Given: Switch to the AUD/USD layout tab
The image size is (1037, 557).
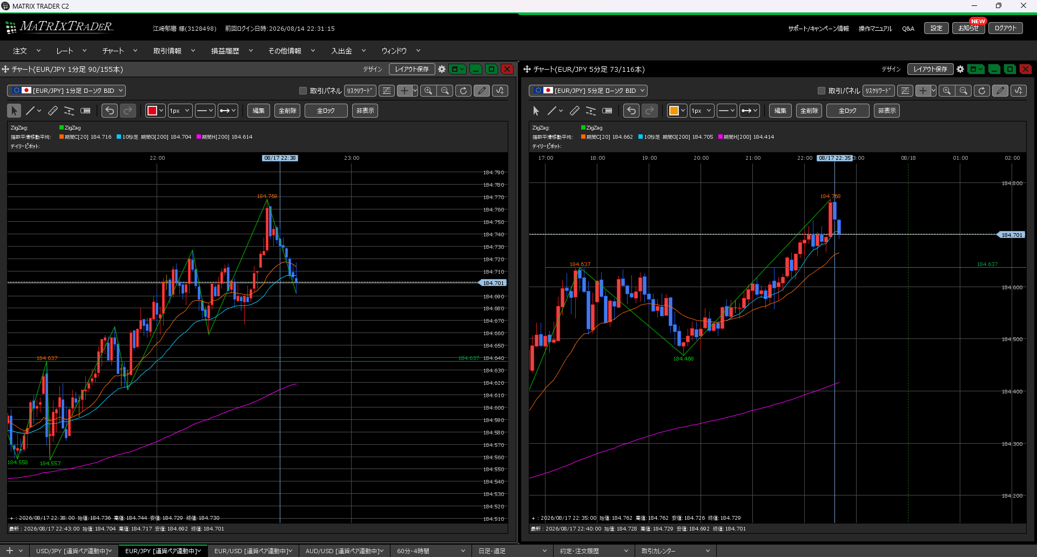Looking at the screenshot, I should pos(344,551).
